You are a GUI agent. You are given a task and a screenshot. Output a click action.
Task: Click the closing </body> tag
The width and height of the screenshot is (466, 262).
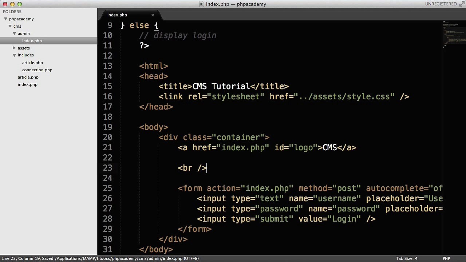tap(156, 249)
